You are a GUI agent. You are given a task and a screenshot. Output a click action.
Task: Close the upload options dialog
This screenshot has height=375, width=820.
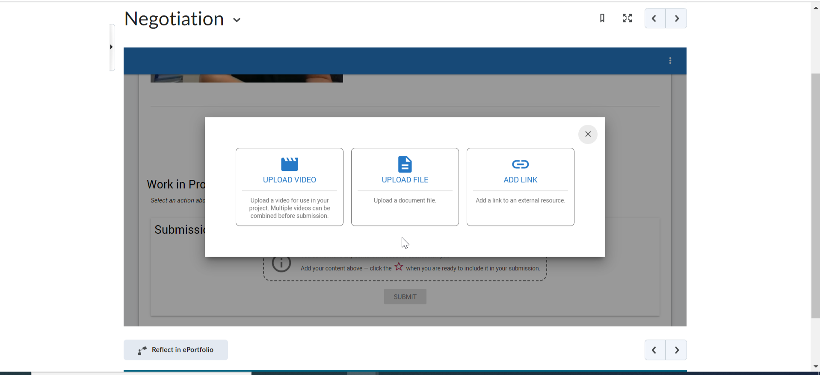(588, 134)
